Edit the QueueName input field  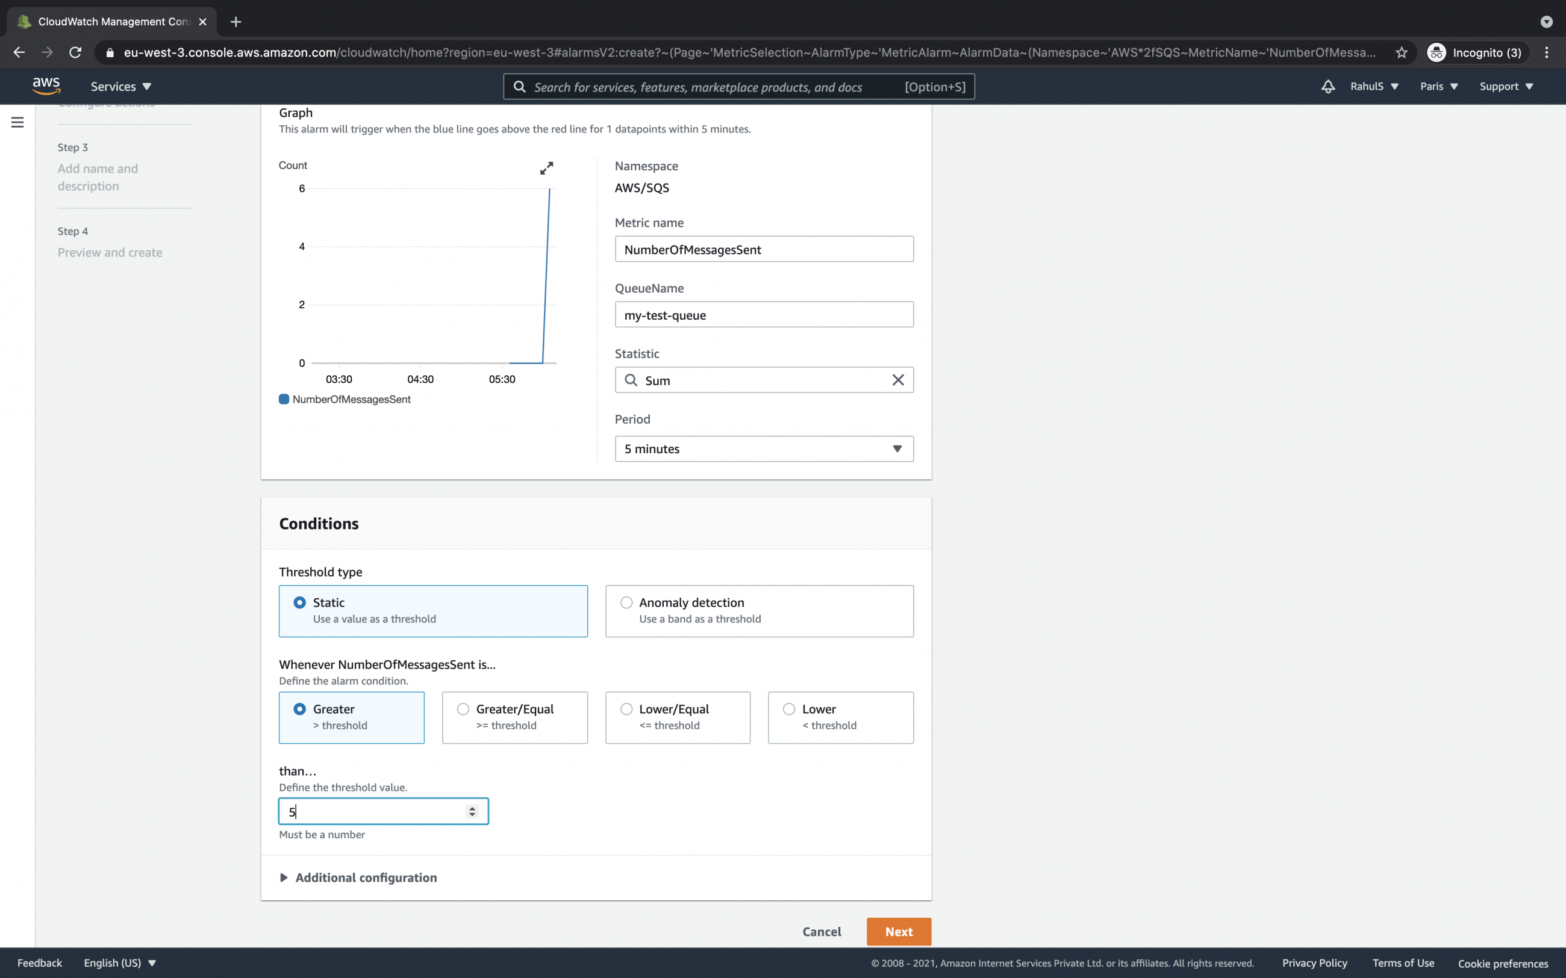coord(764,315)
